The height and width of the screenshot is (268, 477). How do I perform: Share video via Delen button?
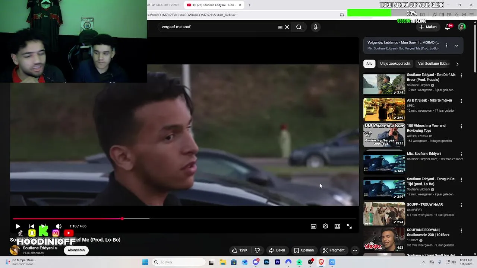(x=277, y=250)
